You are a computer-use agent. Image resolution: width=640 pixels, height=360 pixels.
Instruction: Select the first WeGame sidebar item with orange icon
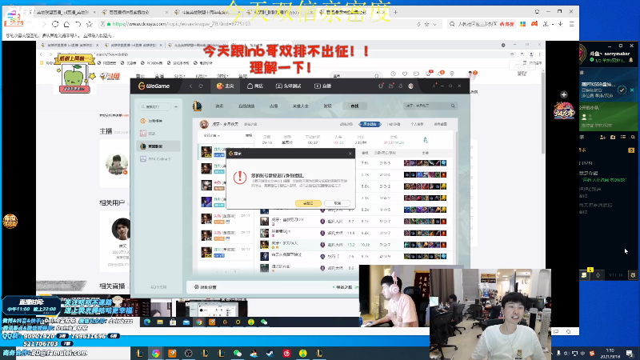(x=158, y=121)
